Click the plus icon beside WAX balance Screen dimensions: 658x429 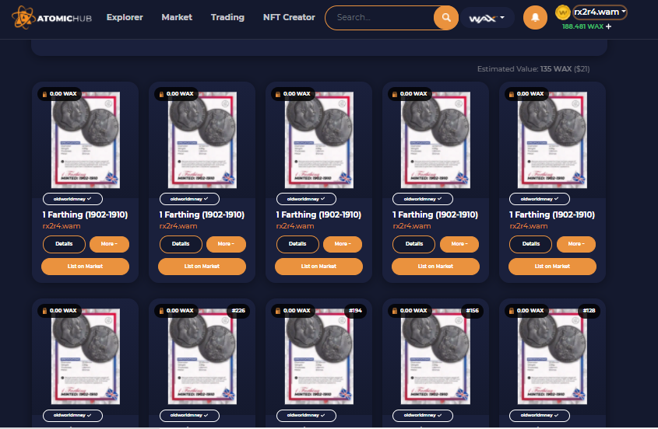[608, 26]
